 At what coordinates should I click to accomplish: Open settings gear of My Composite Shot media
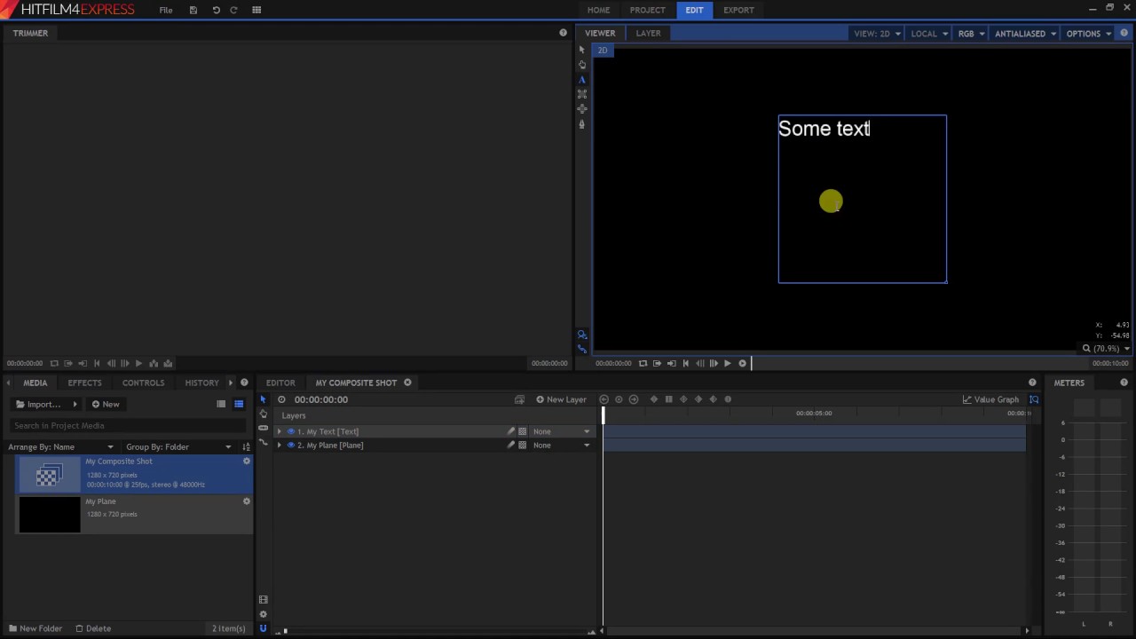[247, 461]
